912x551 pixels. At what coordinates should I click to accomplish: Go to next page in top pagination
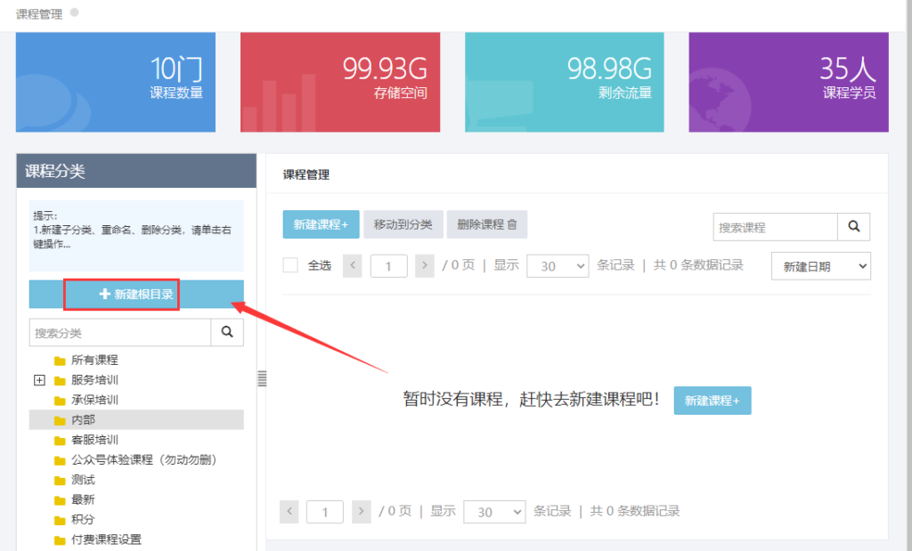[x=425, y=265]
